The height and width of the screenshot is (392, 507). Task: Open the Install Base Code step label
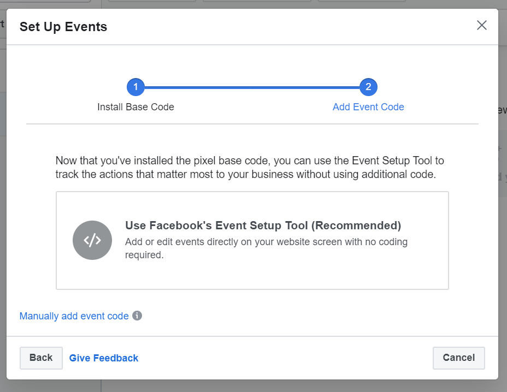point(135,107)
